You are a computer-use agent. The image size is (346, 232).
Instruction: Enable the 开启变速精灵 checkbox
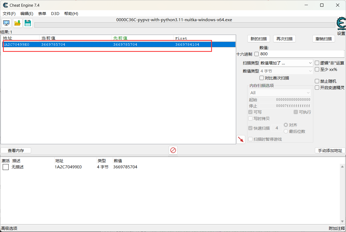317,88
